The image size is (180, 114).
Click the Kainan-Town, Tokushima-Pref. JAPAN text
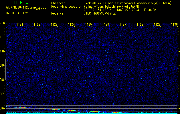coord(111,6)
